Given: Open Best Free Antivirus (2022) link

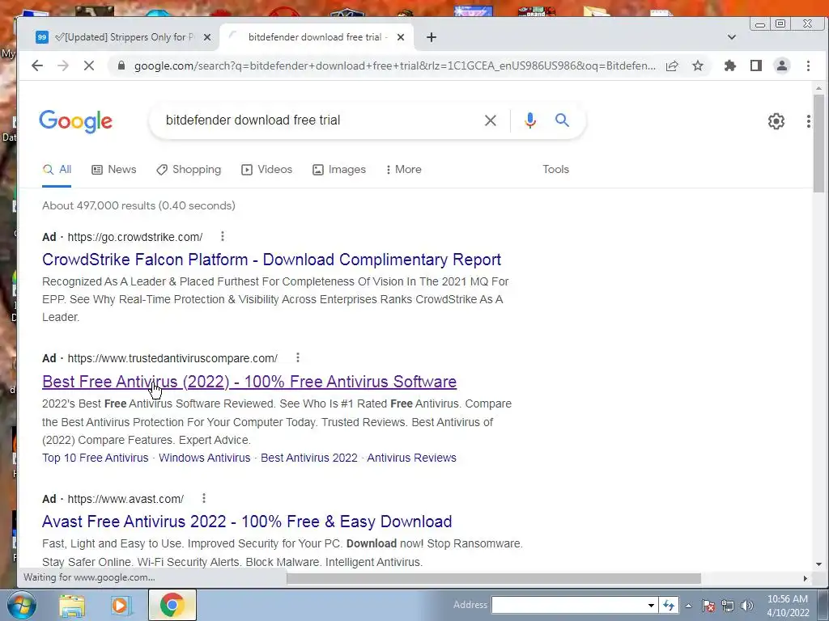Looking at the screenshot, I should pos(249,382).
